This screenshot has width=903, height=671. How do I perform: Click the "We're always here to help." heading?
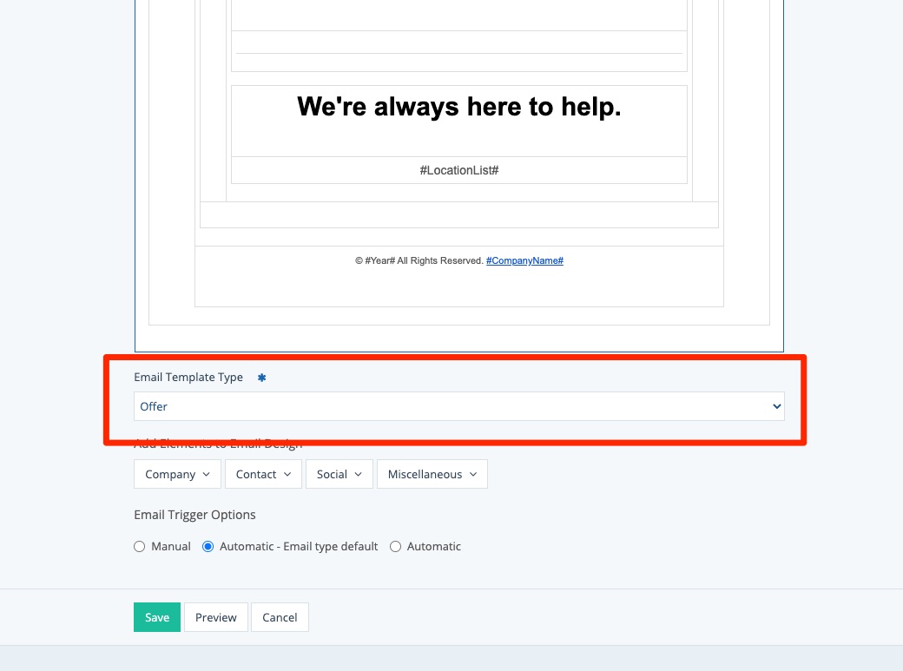458,107
